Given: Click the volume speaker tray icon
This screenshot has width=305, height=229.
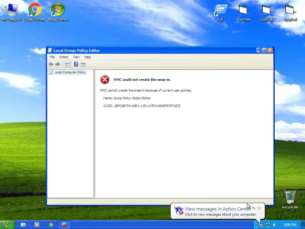Looking at the screenshot, I should pyautogui.click(x=275, y=225).
